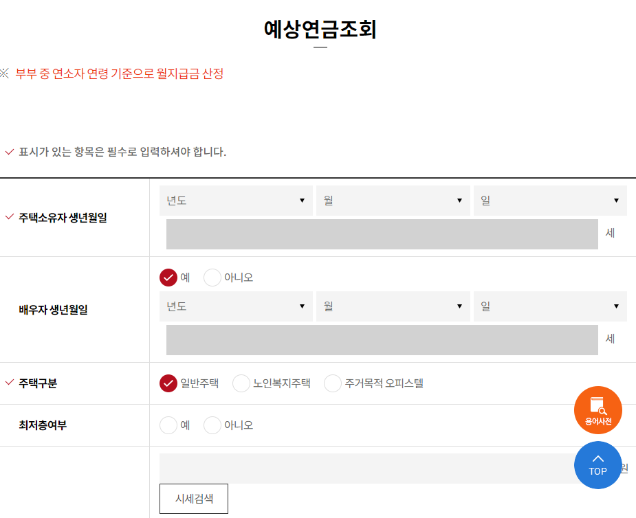
Task: Open the 월 dropdown for 주택소유자 생년월일
Action: tap(393, 201)
